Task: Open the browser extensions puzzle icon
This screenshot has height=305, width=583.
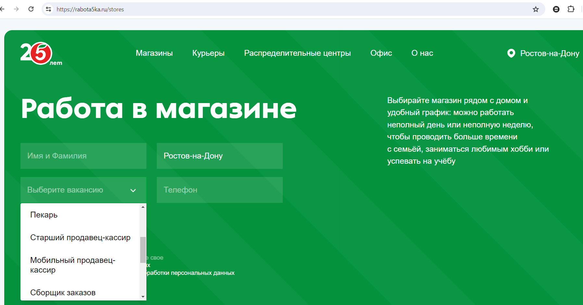Action: coord(571,9)
